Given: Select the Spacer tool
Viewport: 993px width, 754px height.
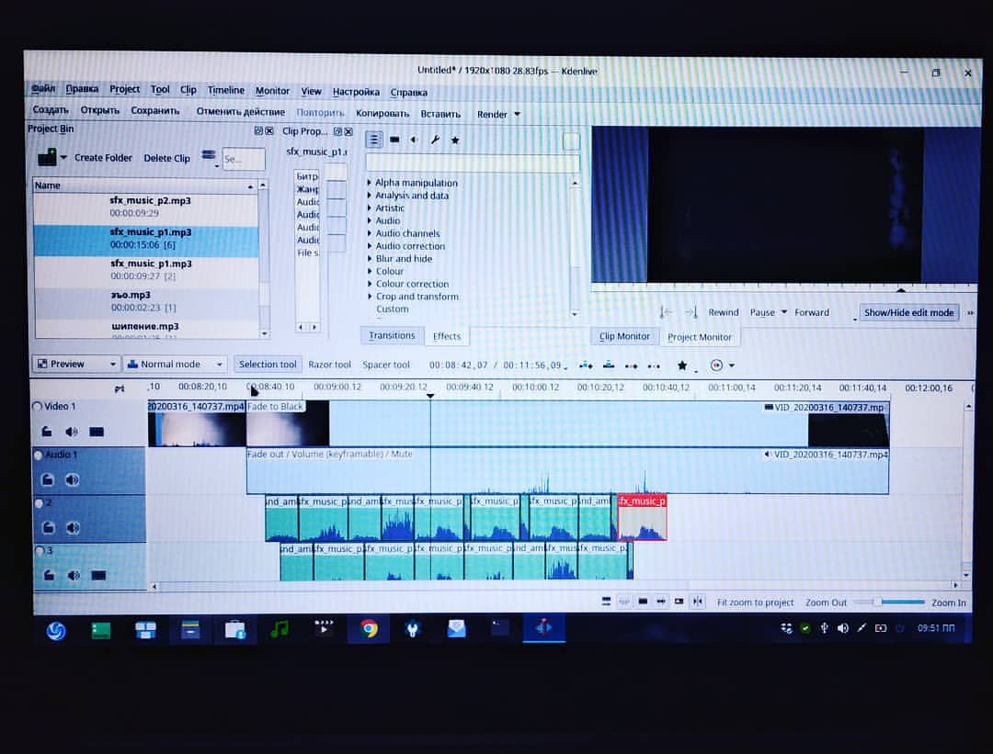Looking at the screenshot, I should [x=385, y=365].
